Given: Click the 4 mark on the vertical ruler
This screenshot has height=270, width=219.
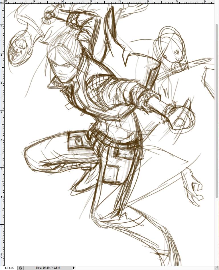Looking at the screenshot, I should (x=2, y=83).
